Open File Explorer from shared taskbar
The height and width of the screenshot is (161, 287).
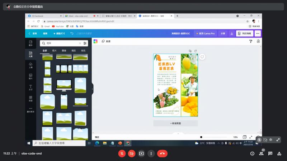105,143
